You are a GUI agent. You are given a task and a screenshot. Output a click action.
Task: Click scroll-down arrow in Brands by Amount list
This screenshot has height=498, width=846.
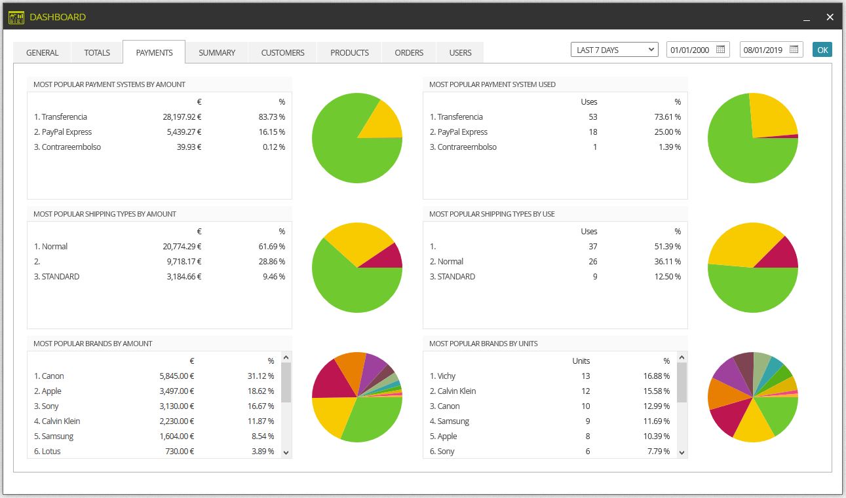point(286,452)
